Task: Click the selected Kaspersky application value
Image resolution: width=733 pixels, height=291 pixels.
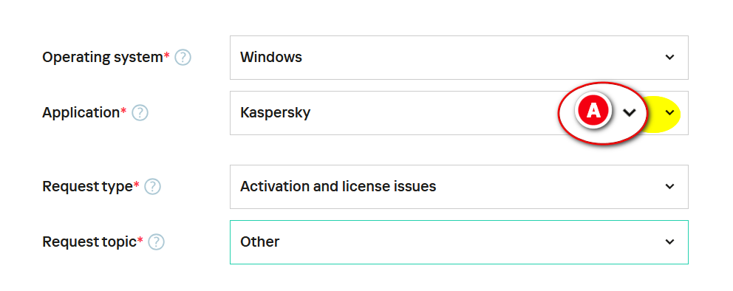Action: click(276, 113)
